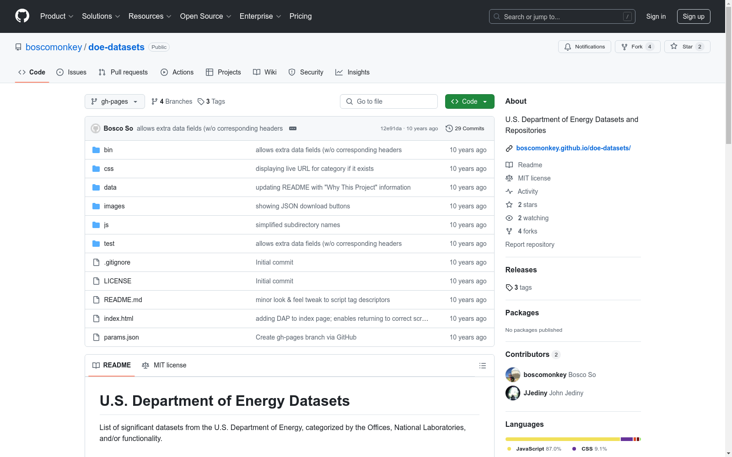Click the .gitignore file icon
732x457 pixels.
point(96,262)
